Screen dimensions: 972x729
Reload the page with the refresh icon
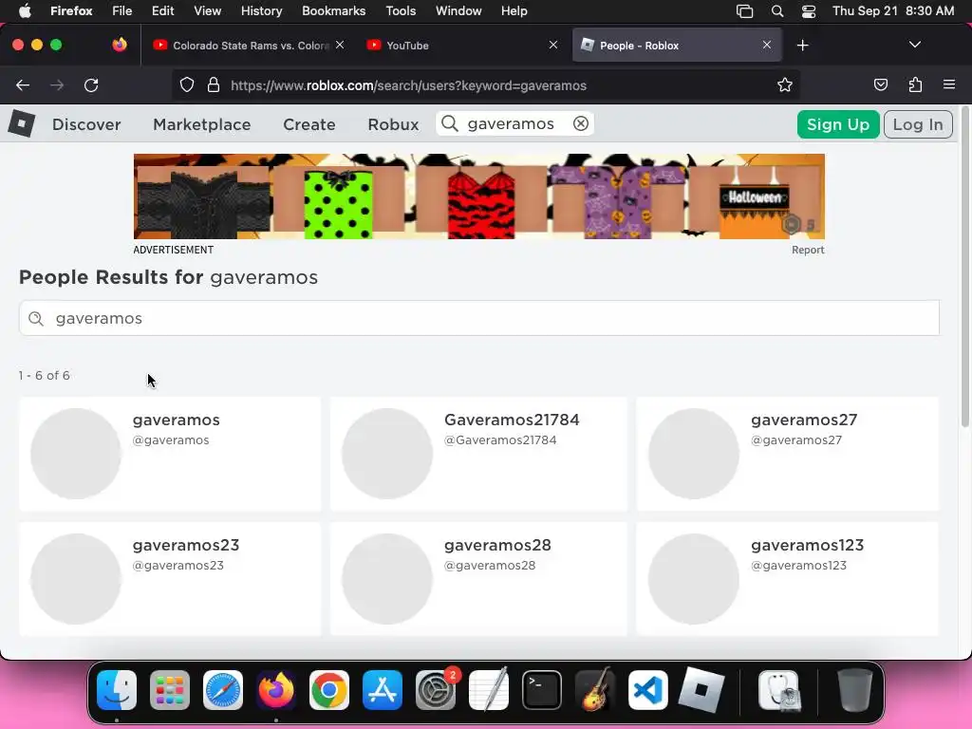91,85
